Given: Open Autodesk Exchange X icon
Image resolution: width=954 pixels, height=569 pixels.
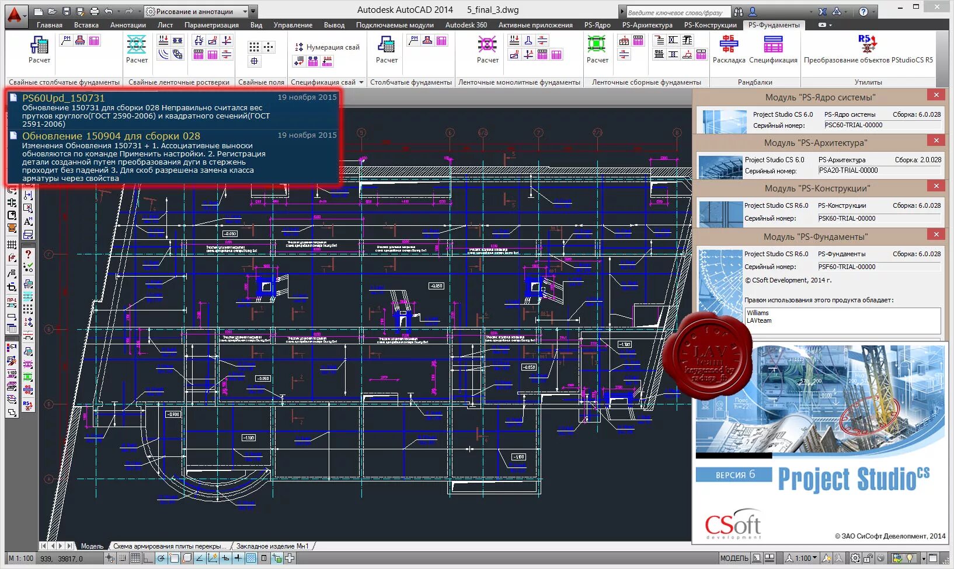Looking at the screenshot, I should tap(823, 11).
